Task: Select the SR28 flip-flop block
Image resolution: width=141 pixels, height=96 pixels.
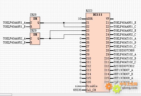Action: click(35, 23)
